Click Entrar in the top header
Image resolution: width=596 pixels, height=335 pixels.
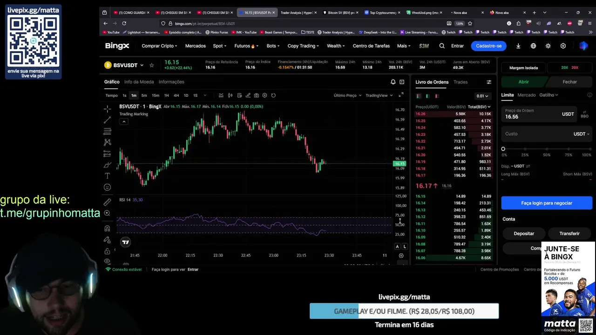point(457,46)
